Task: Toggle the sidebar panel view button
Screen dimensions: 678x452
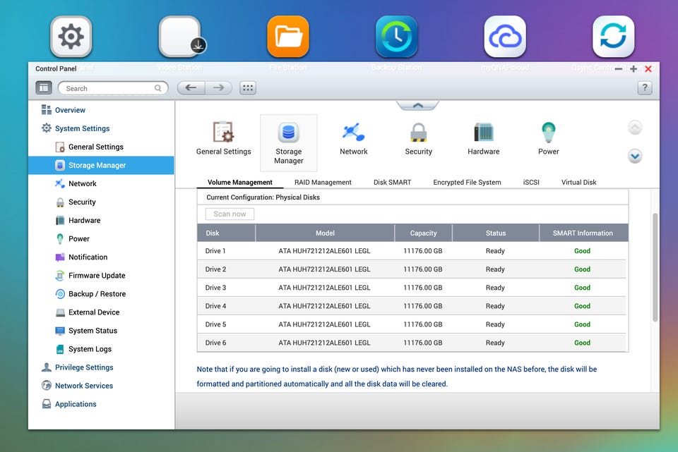Action: [x=44, y=88]
